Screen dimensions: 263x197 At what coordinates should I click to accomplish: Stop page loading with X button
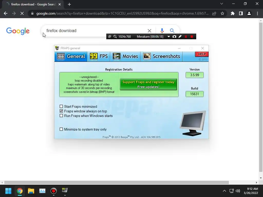22,13
